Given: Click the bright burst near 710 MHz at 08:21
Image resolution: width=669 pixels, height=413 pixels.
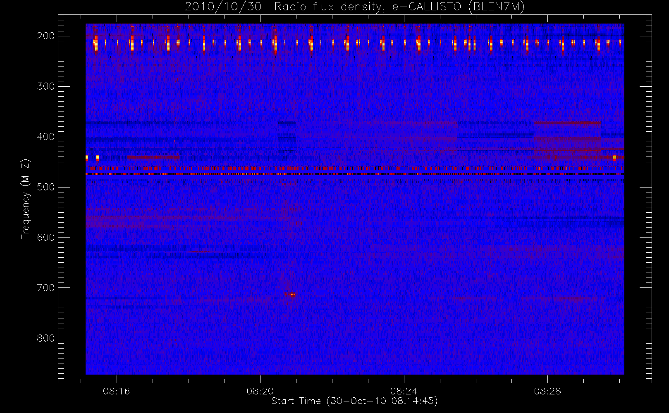Looking at the screenshot, I should tap(290, 294).
